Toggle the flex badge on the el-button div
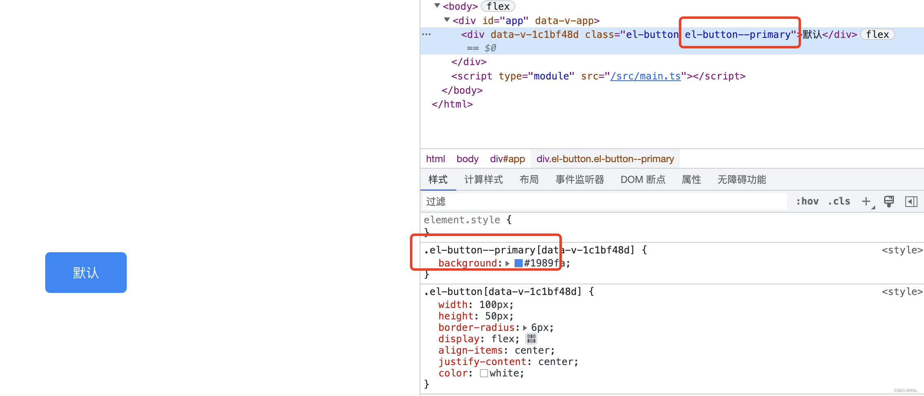Image resolution: width=924 pixels, height=396 pixels. tap(877, 34)
